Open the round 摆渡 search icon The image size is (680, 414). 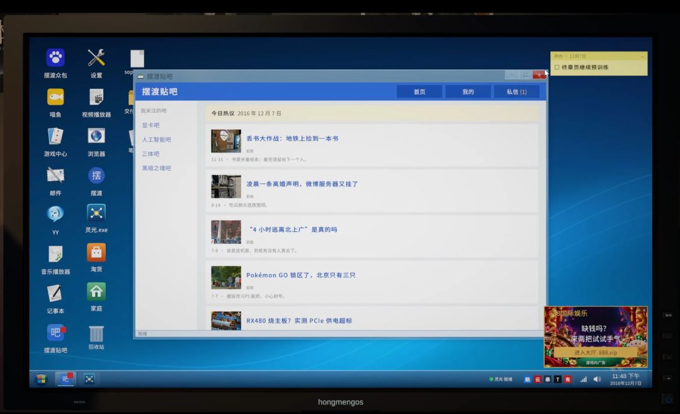(96, 175)
